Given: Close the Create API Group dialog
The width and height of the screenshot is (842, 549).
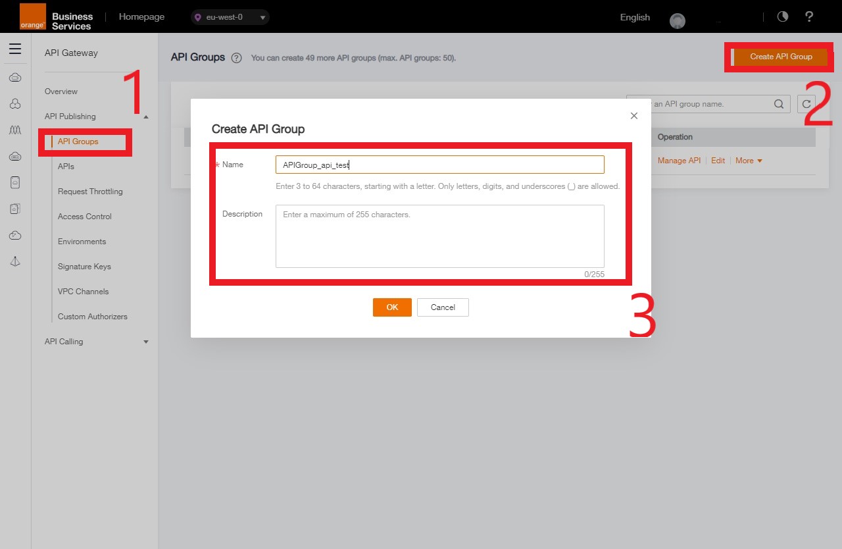Looking at the screenshot, I should click(634, 116).
